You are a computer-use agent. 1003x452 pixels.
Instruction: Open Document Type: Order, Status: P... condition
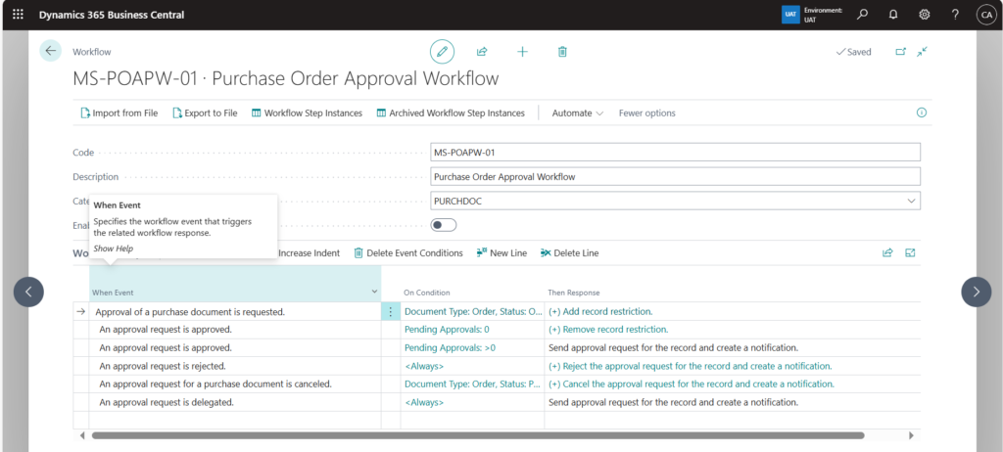473,384
